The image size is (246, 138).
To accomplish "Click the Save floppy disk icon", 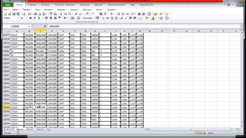I will (x=14, y=14).
